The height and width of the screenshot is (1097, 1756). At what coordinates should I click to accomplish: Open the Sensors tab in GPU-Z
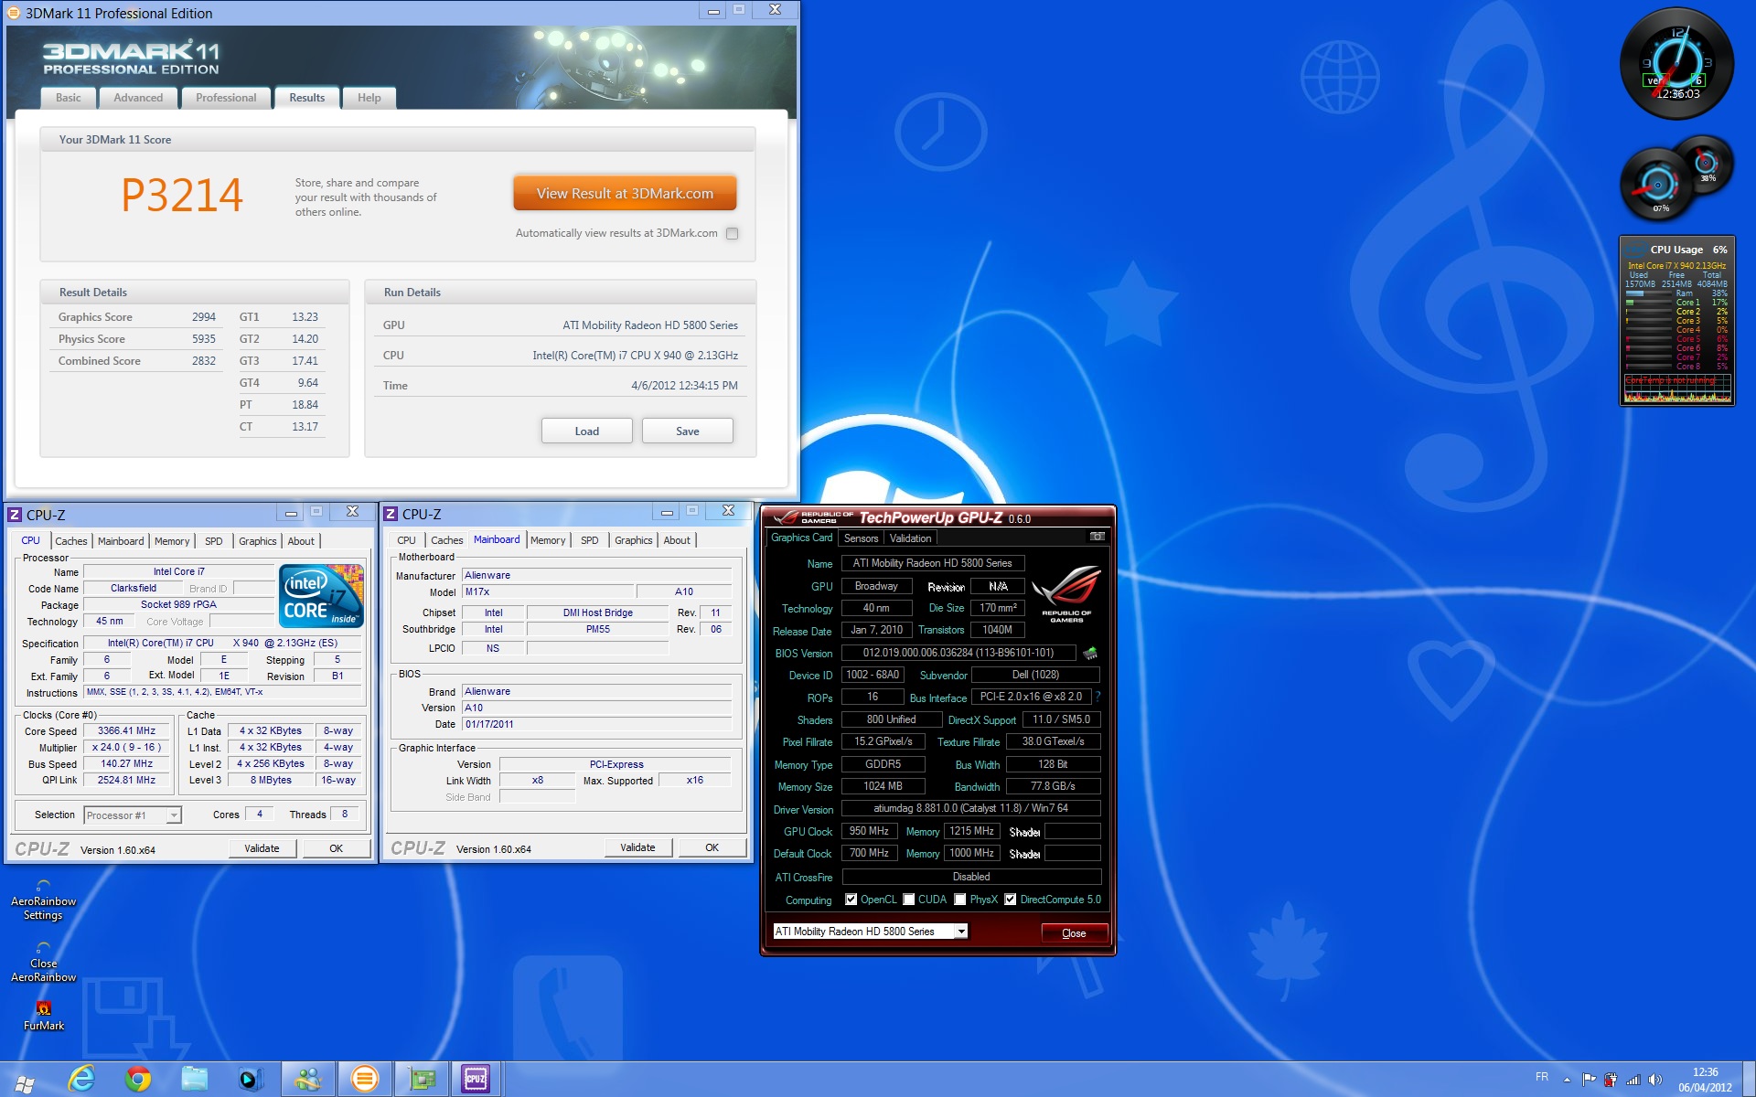[861, 538]
